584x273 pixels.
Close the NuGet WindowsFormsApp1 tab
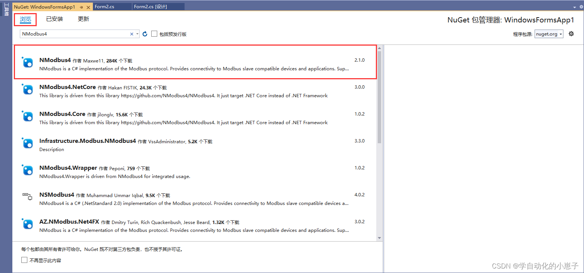tap(88, 7)
